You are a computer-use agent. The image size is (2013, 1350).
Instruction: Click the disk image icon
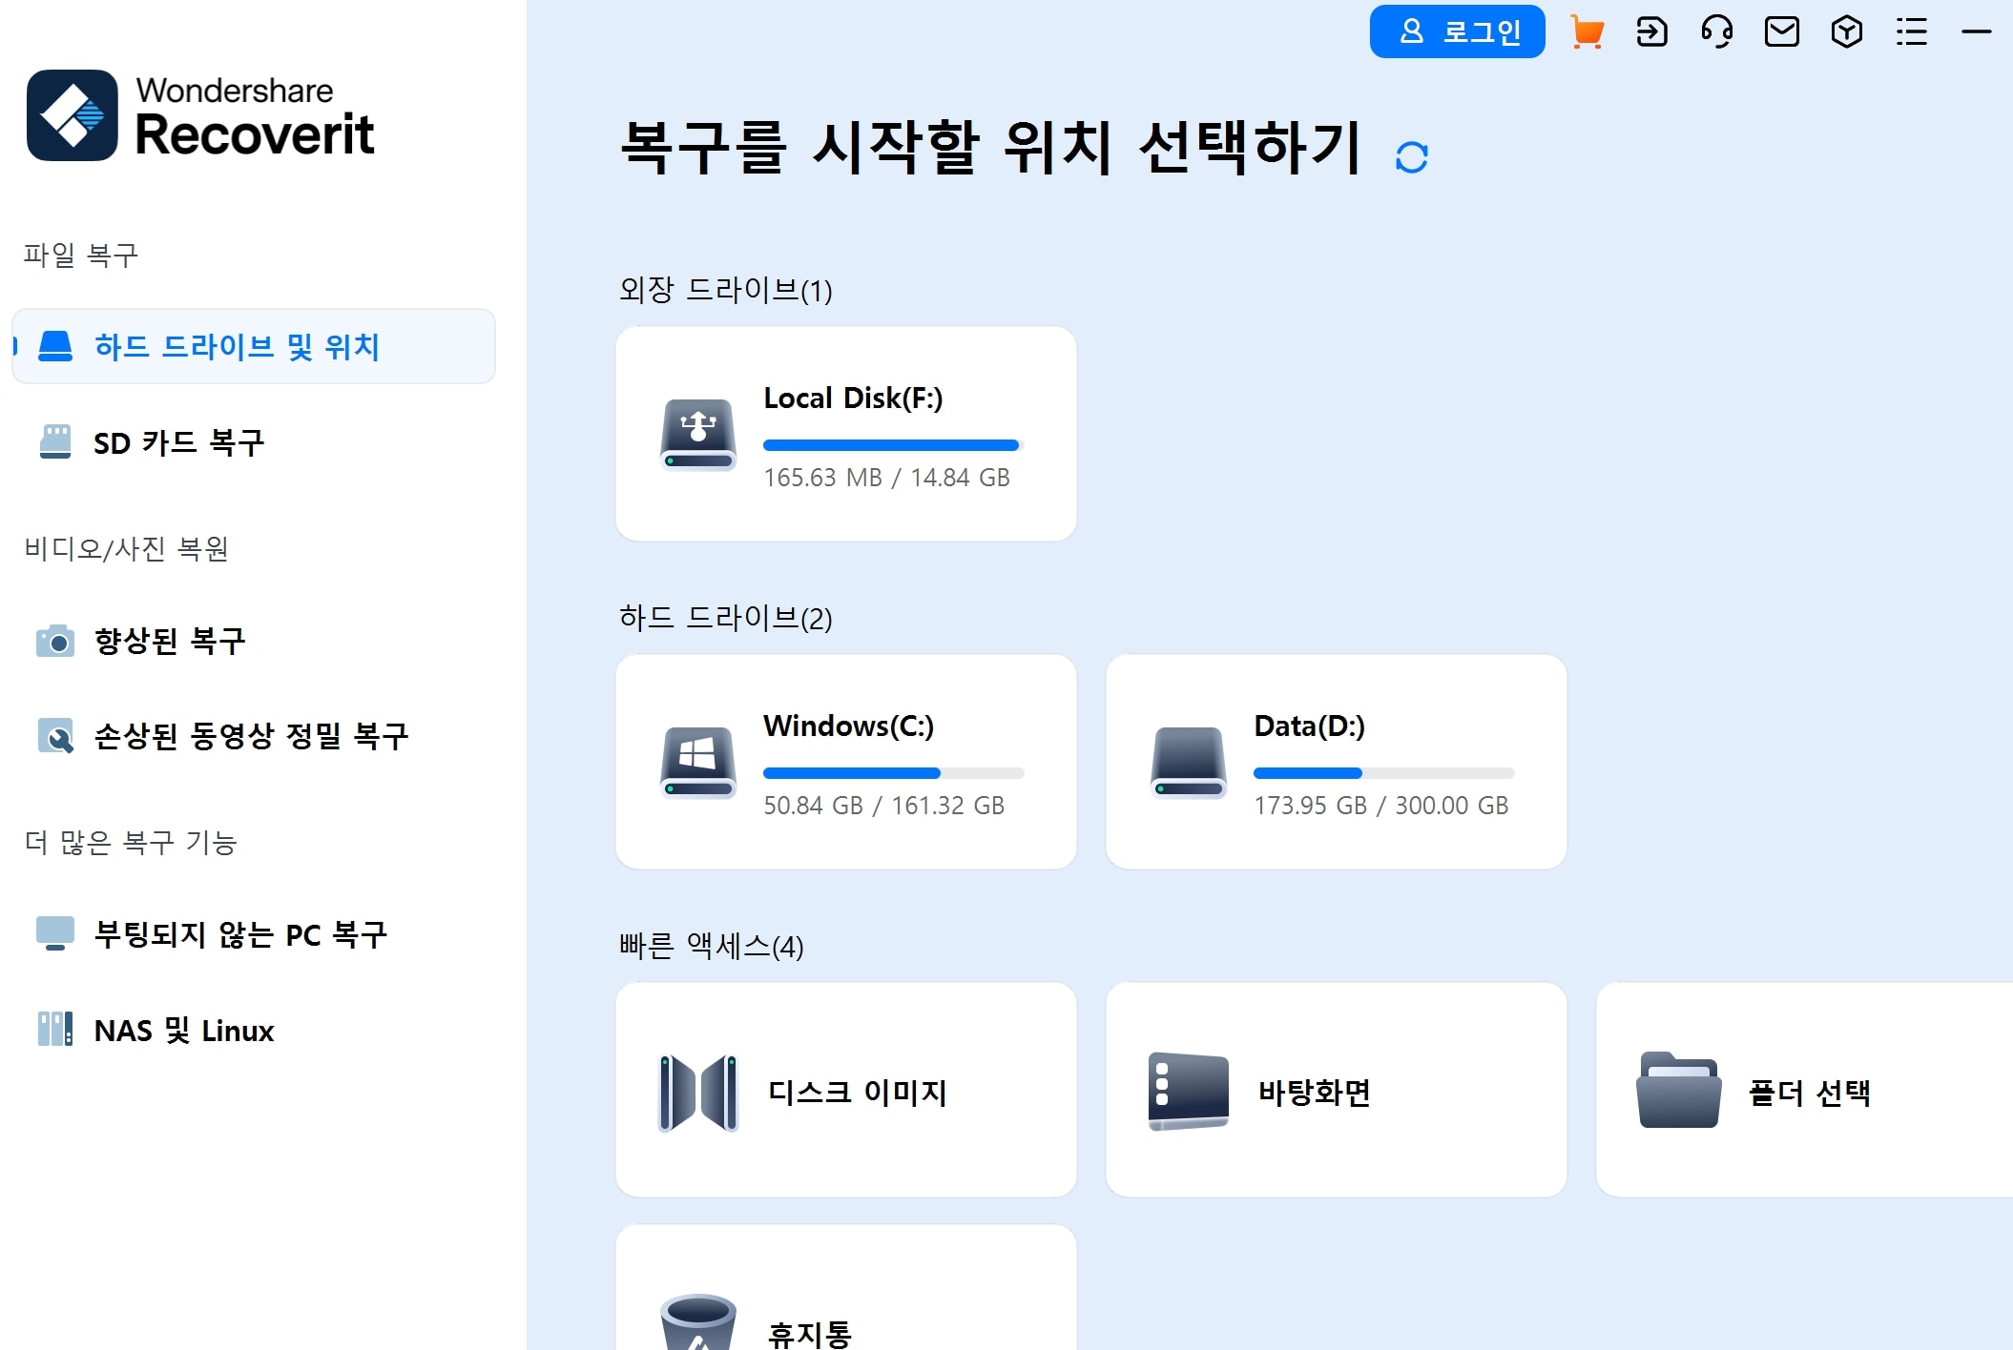[698, 1093]
